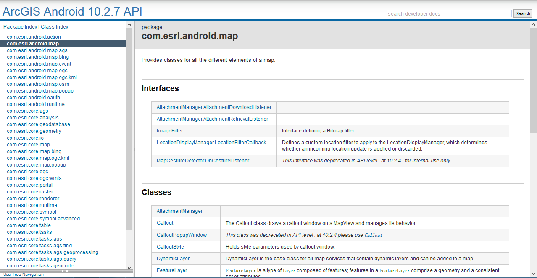Image resolution: width=537 pixels, height=278 pixels.
Task: Select com.esri.core.map.bing package
Action: (x=34, y=151)
